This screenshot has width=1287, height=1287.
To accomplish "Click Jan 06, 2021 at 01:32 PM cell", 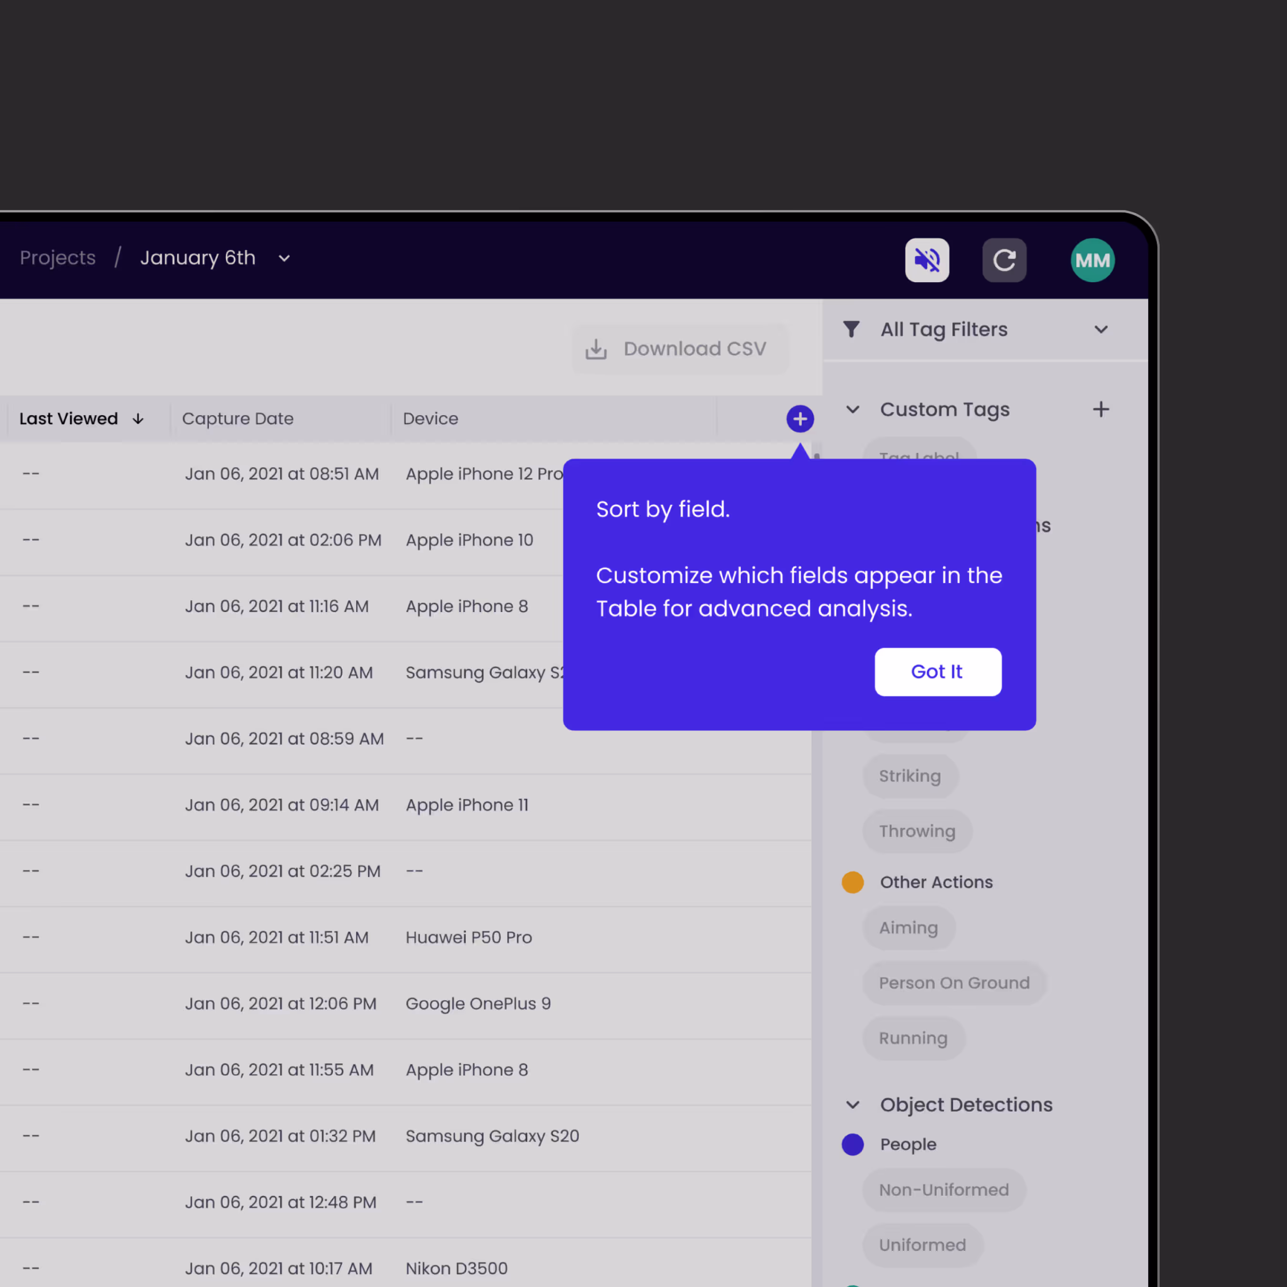I will click(x=280, y=1136).
